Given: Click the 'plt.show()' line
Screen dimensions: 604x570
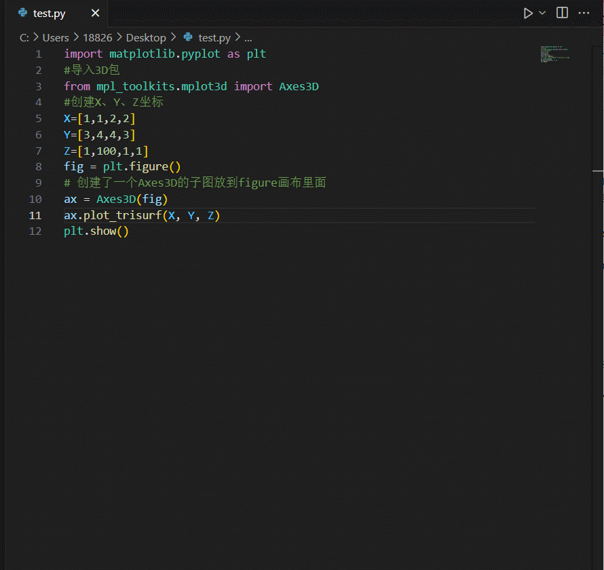Looking at the screenshot, I should (96, 231).
